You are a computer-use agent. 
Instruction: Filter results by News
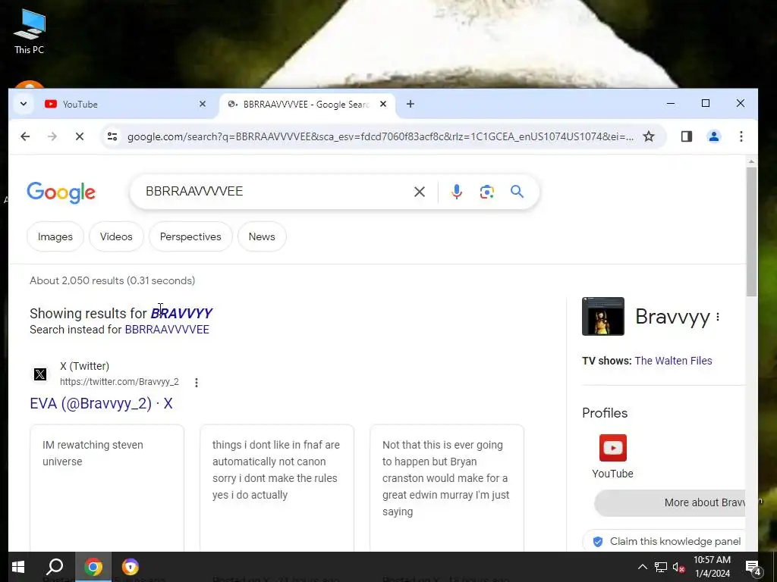click(262, 236)
